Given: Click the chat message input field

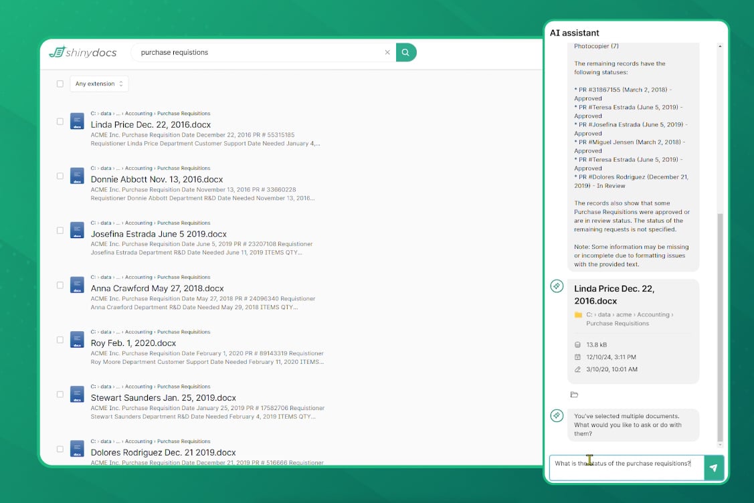Looking at the screenshot, I should click(622, 463).
